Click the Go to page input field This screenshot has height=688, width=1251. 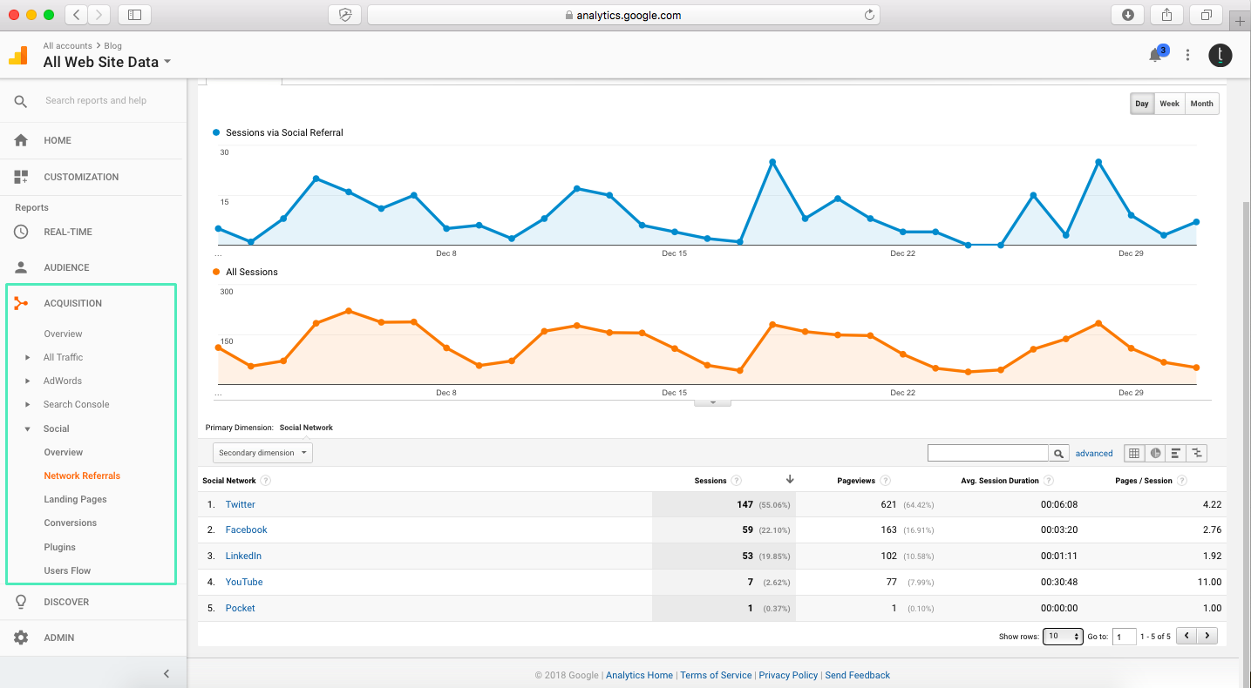pos(1125,636)
